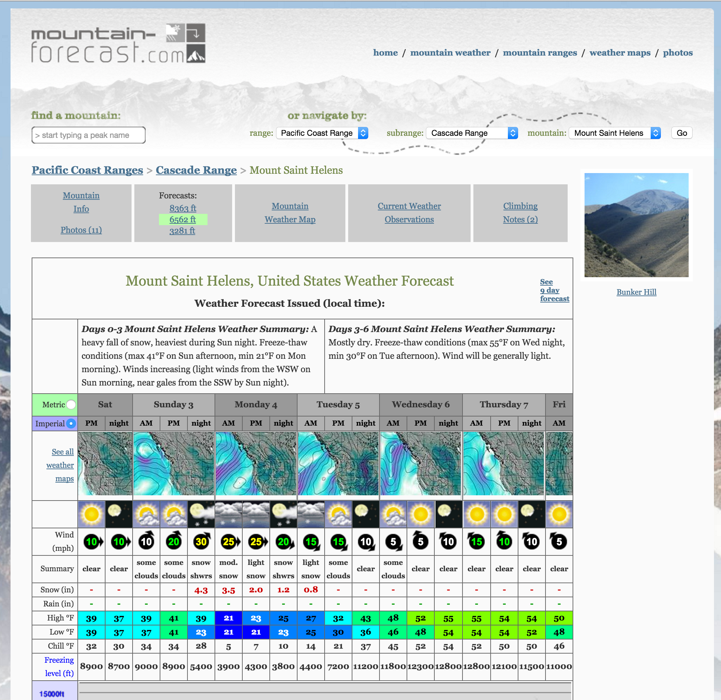Viewport: 721px width, 700px height.
Task: Click the peak name search field
Action: click(x=88, y=135)
